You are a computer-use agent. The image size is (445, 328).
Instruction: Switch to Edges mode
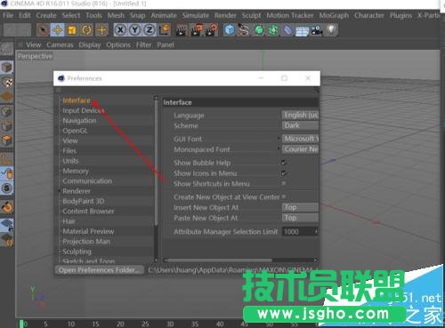pyautogui.click(x=6, y=126)
